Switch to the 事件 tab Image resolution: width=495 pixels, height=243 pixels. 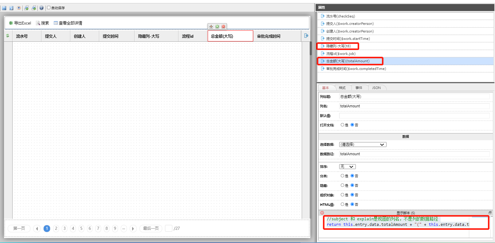pos(359,88)
